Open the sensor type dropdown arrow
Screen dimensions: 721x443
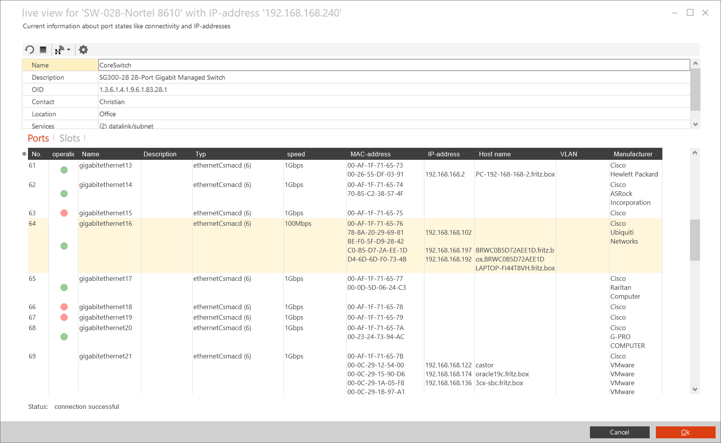point(68,50)
